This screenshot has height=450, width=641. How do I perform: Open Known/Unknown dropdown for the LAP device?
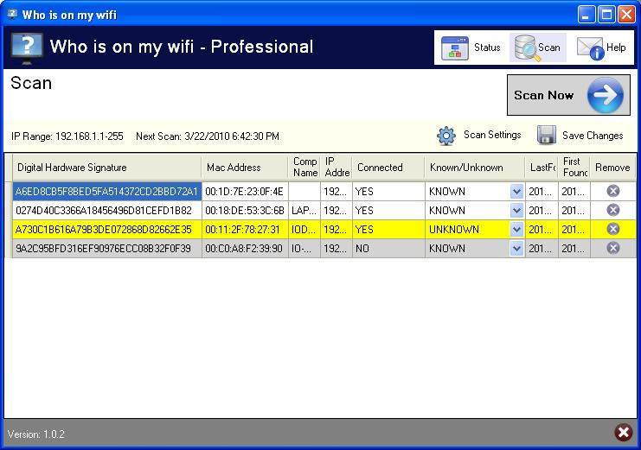tap(516, 211)
